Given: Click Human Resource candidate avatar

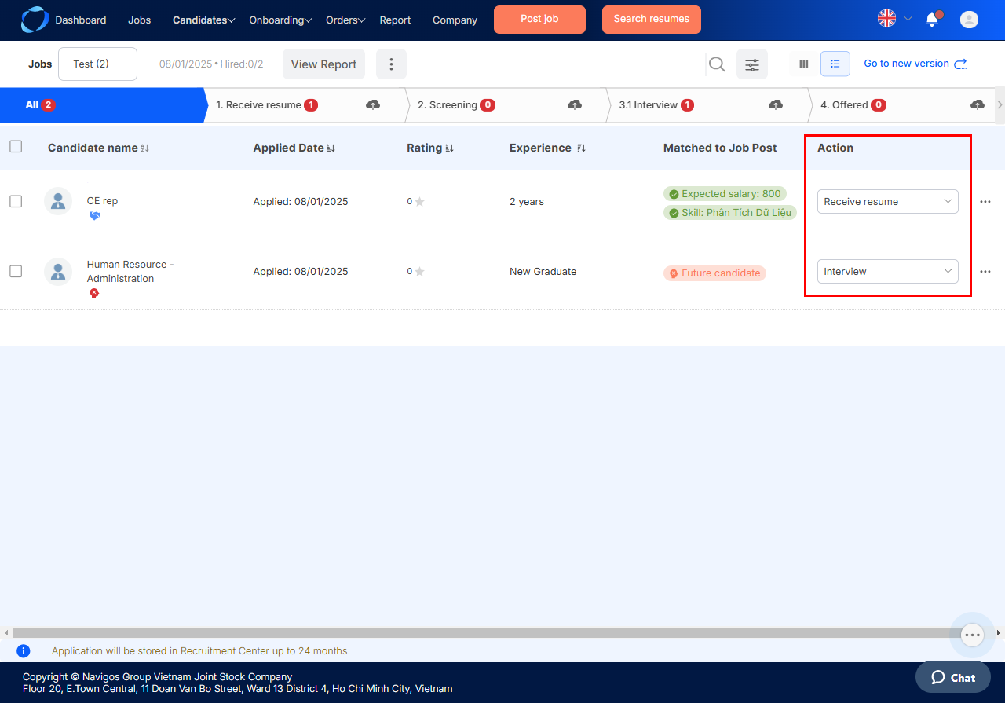Looking at the screenshot, I should click(x=58, y=271).
